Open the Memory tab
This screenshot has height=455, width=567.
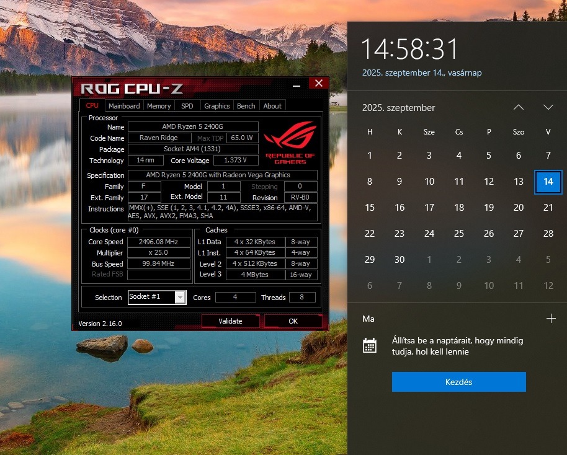tap(159, 106)
